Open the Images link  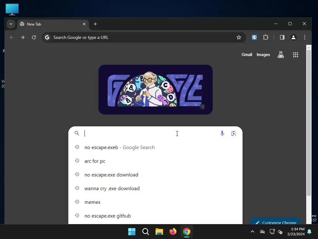[x=263, y=55]
